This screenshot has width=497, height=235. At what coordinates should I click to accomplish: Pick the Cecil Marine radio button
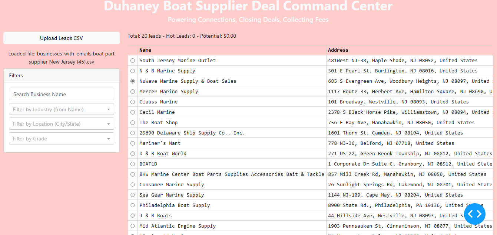pos(133,112)
